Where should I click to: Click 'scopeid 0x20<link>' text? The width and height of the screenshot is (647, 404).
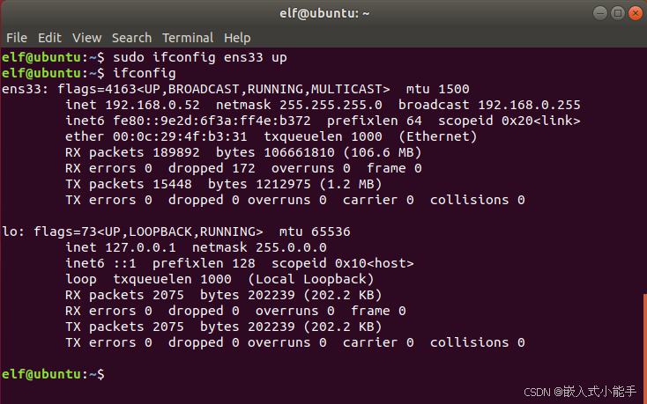tap(509, 121)
